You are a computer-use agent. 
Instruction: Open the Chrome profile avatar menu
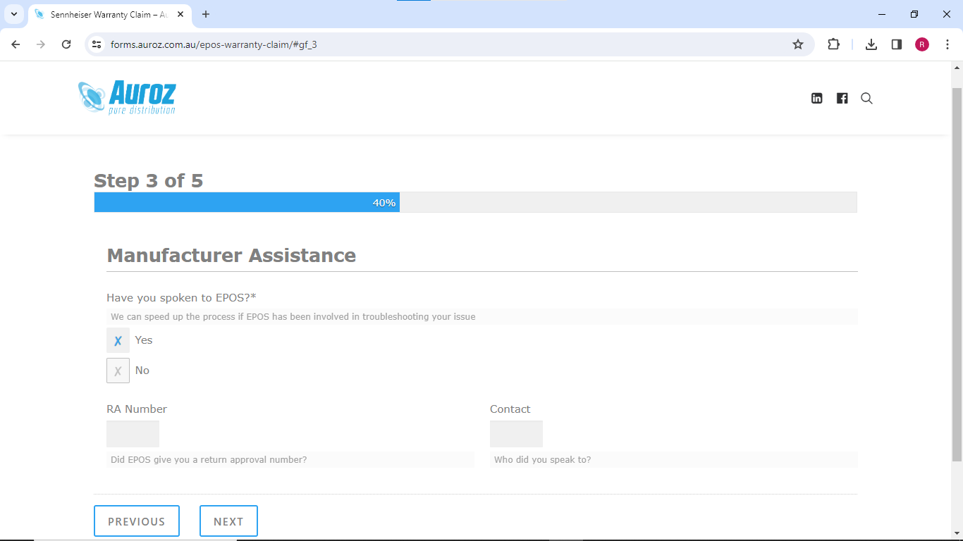[x=922, y=44]
